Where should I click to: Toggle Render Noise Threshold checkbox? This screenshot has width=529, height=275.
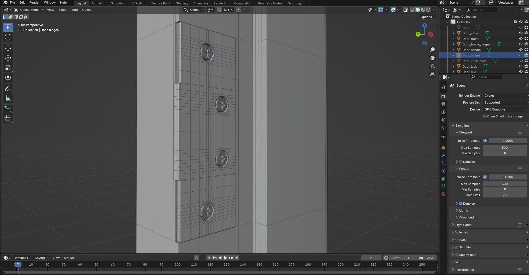[x=485, y=177]
